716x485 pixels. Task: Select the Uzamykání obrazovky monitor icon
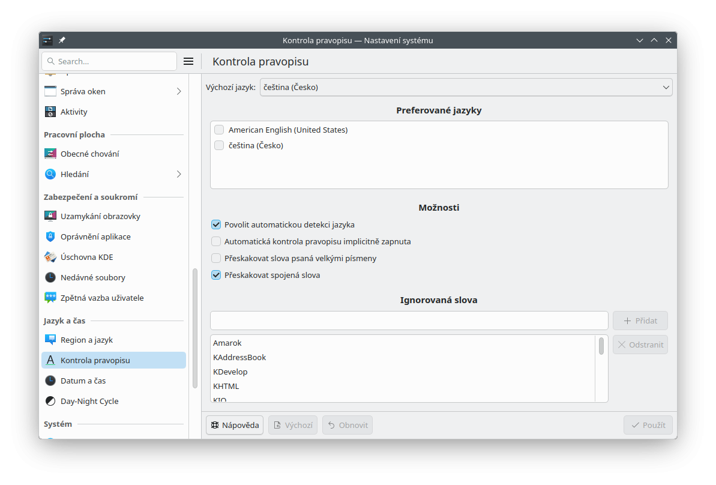(50, 216)
